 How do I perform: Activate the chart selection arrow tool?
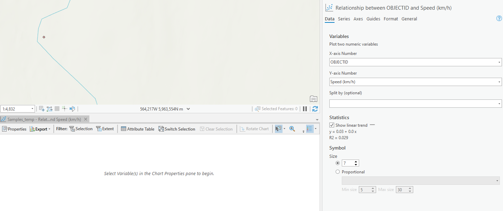(x=278, y=128)
